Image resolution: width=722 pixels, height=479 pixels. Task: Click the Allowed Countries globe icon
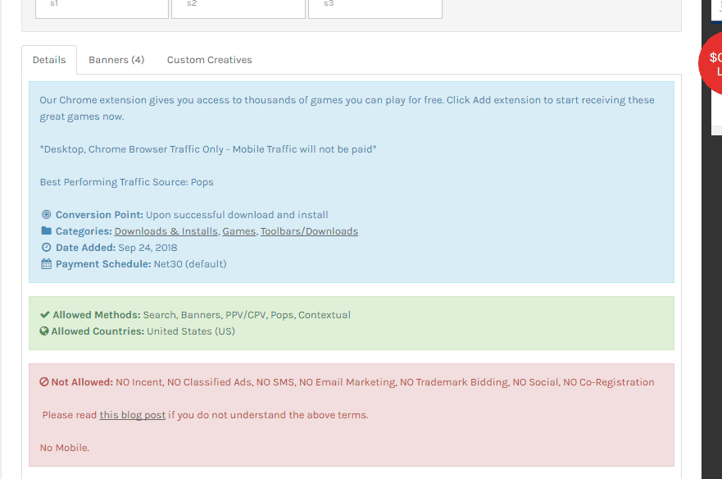(44, 331)
